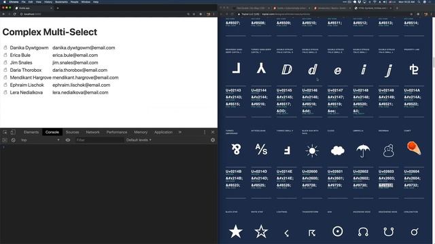Viewport: 435px width, 244px height.
Task: Switch to the Performance tab in DevTools
Action: pyautogui.click(x=116, y=132)
